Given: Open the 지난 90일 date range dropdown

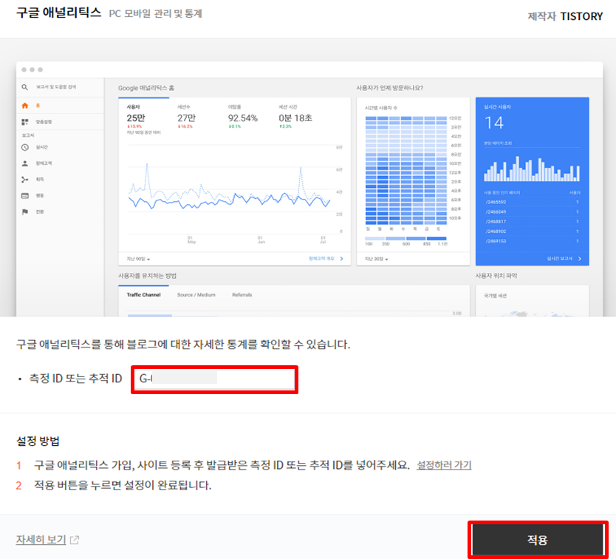Looking at the screenshot, I should pyautogui.click(x=138, y=259).
